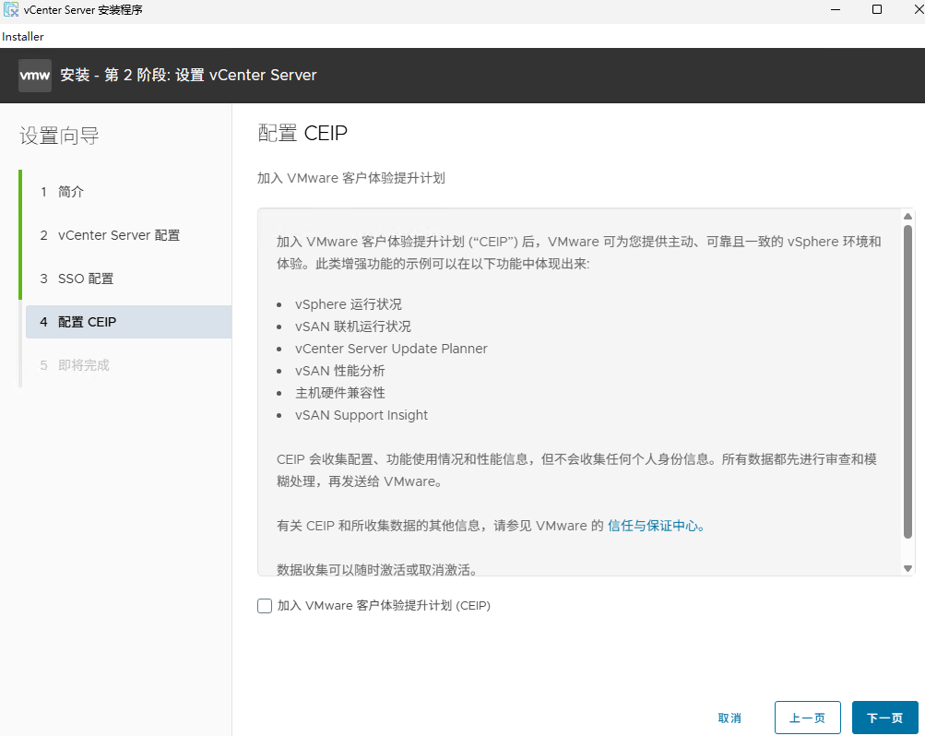Image resolution: width=925 pixels, height=736 pixels.
Task: Open the Installer menu
Action: click(x=22, y=36)
